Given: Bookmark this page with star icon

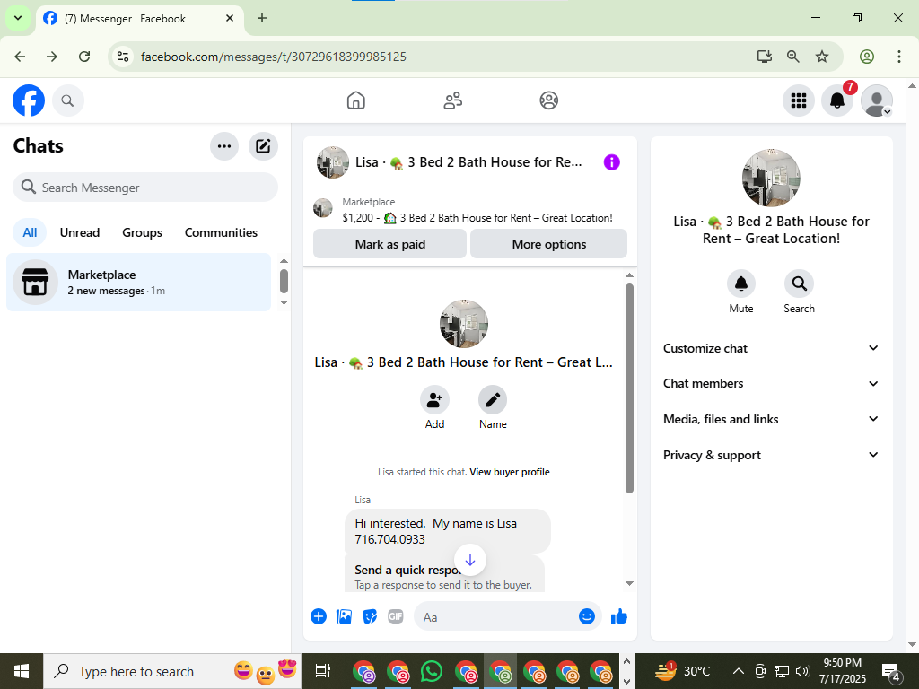Looking at the screenshot, I should pyautogui.click(x=822, y=57).
